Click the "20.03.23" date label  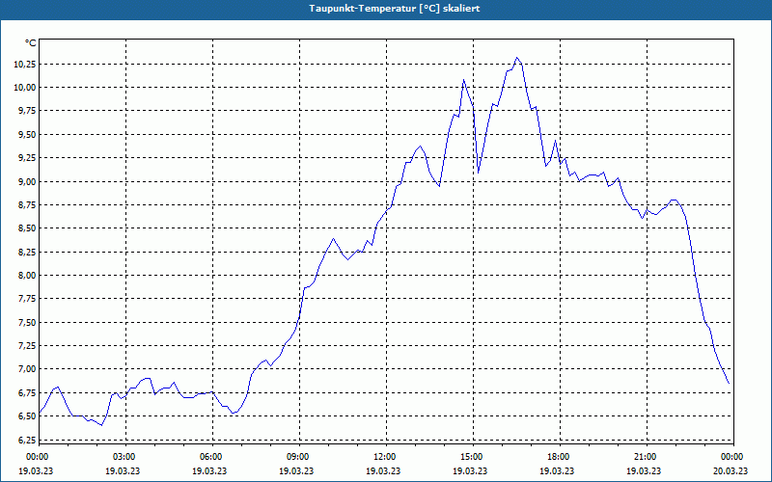[731, 471]
